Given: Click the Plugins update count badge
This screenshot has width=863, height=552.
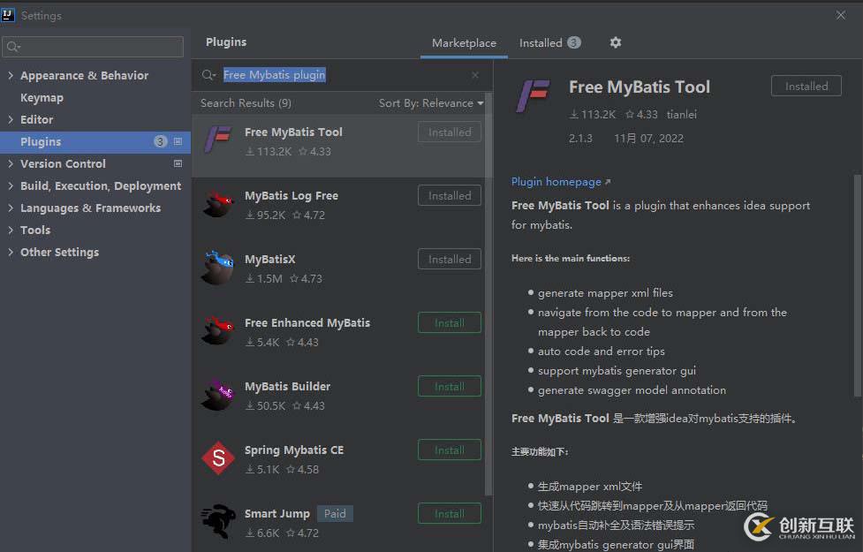Looking at the screenshot, I should coord(160,141).
